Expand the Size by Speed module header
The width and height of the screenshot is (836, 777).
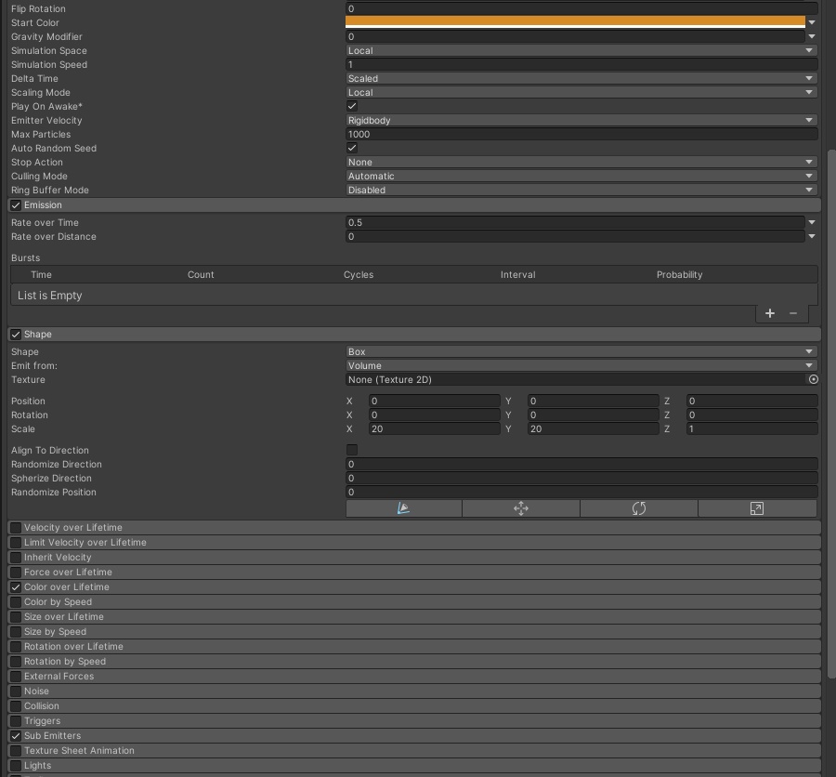click(414, 632)
